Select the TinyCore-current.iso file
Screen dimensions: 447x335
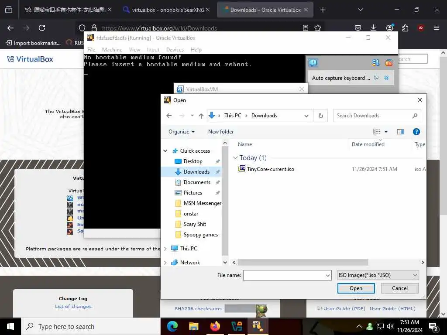tap(270, 169)
